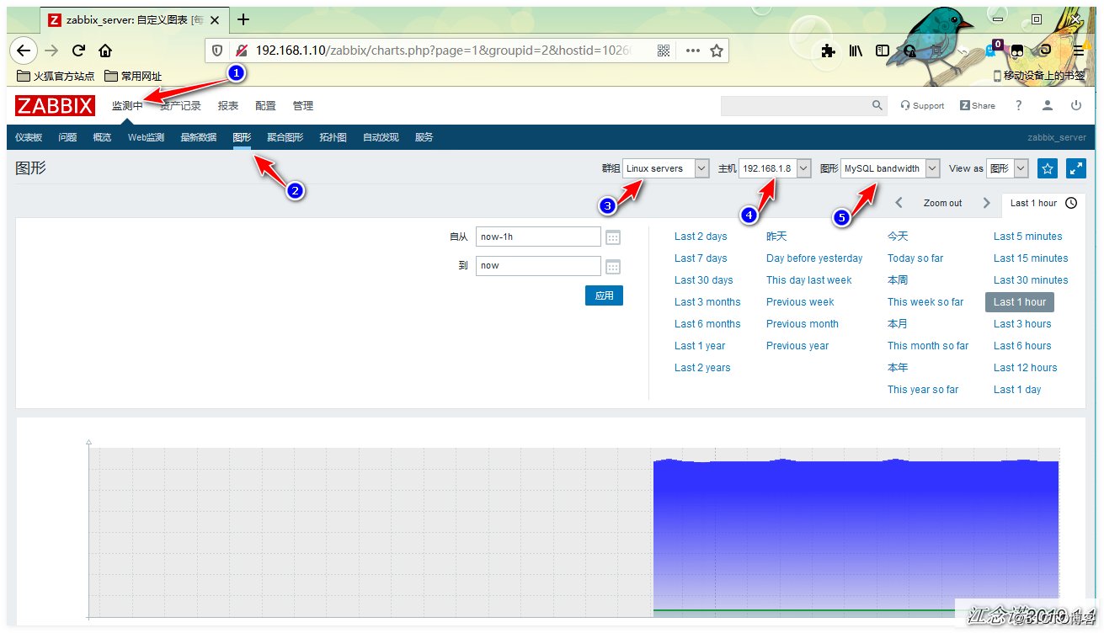Open the Zabbix Share link
Viewport: 1104px width, 633px height.
978,106
